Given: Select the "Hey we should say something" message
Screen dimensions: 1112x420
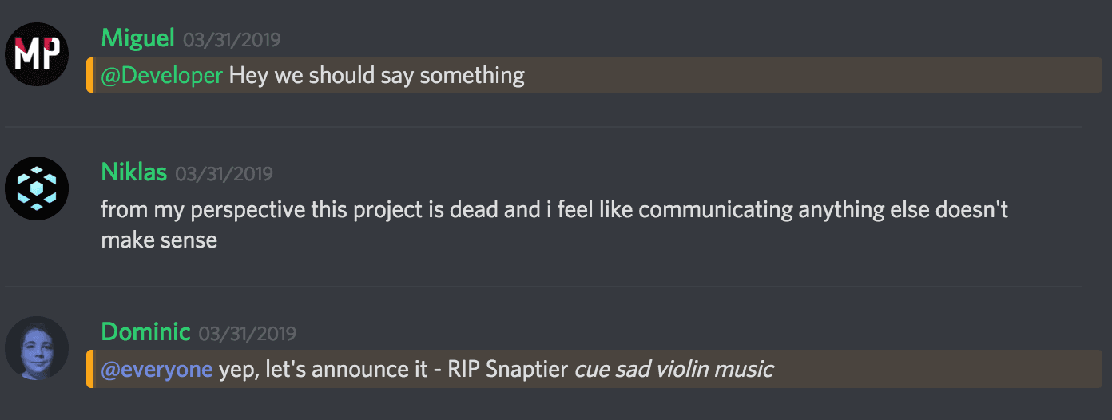Looking at the screenshot, I should click(x=377, y=76).
